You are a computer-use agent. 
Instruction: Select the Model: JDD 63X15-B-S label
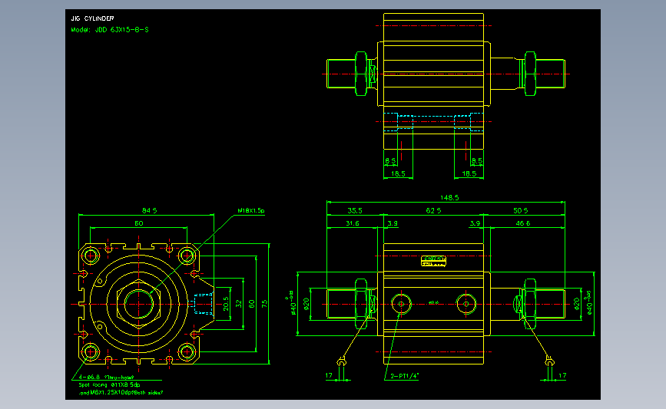click(110, 30)
